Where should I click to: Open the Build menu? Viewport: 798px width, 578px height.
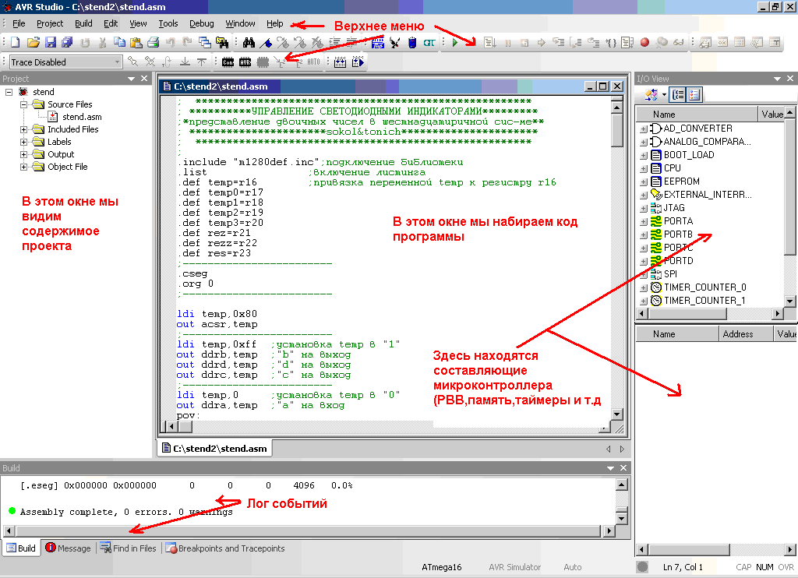(83, 23)
